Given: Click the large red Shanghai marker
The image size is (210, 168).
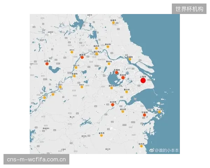Looking at the screenshot, I should click(x=143, y=80).
